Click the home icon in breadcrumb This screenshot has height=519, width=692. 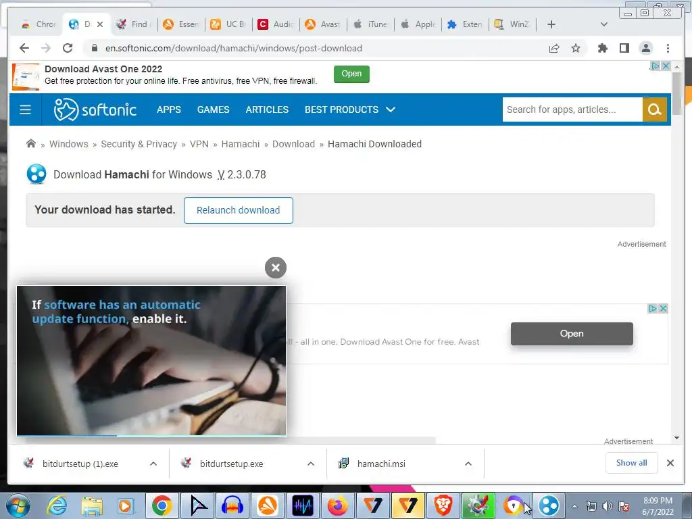click(31, 144)
